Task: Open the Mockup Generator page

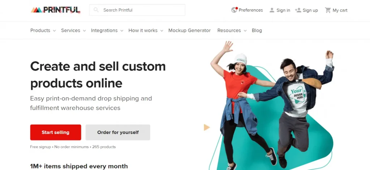Action: 189,30
